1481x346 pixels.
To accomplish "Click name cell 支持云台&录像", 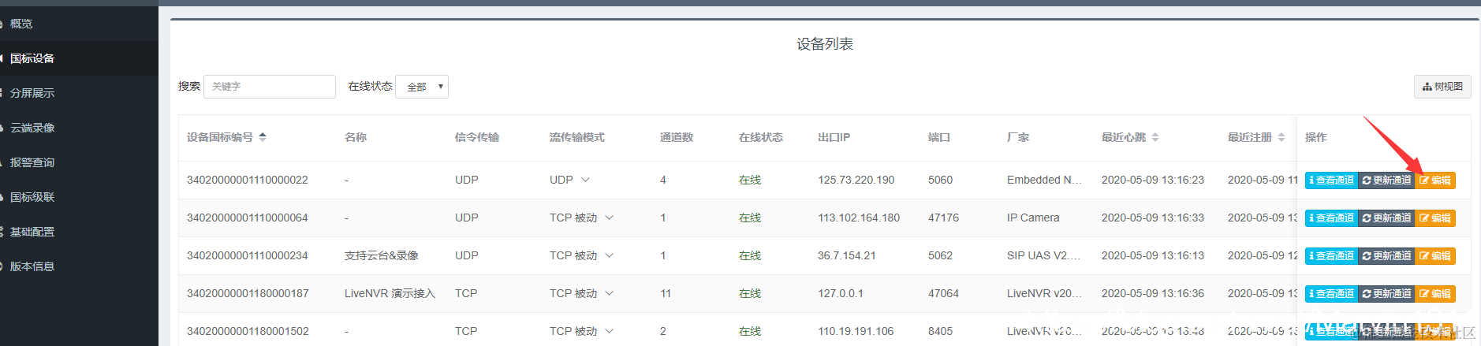I will (382, 255).
